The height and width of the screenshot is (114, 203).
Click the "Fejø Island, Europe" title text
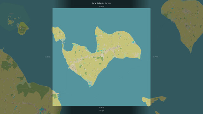tap(101, 3)
